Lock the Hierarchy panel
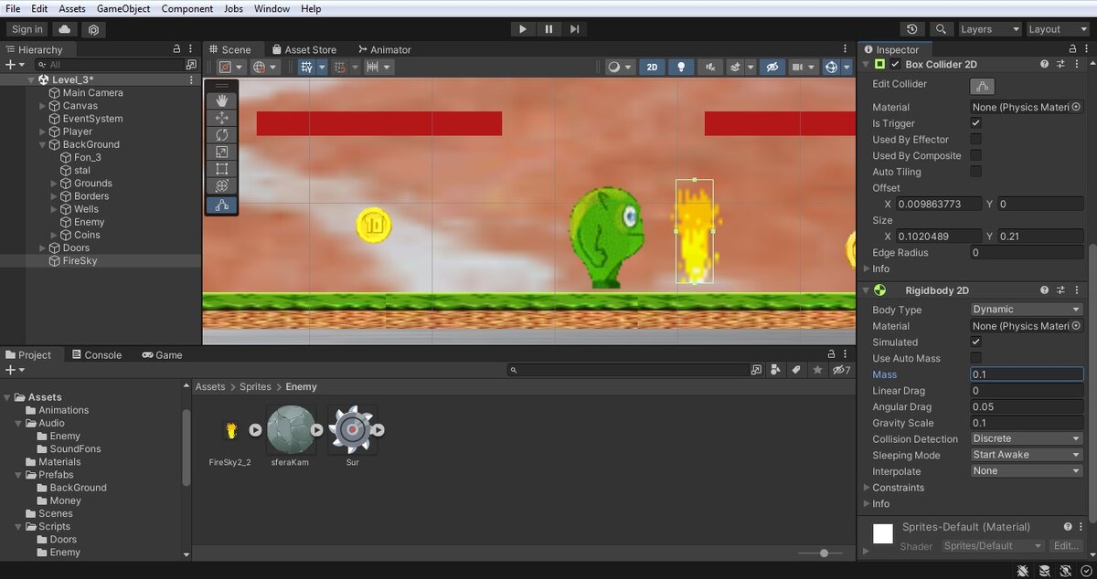Image resolution: width=1097 pixels, height=579 pixels. coord(177,49)
